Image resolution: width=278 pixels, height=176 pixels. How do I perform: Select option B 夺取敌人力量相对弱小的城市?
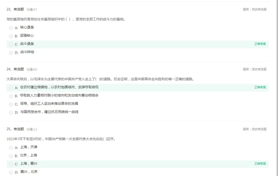[11, 96]
